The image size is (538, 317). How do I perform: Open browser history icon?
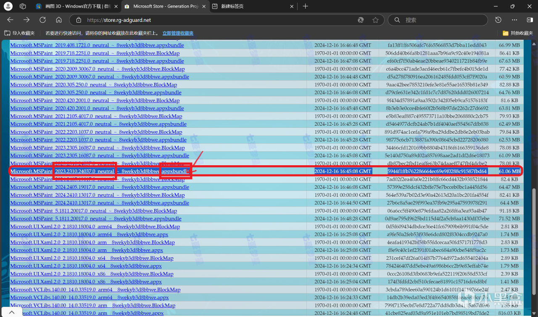pyautogui.click(x=498, y=20)
